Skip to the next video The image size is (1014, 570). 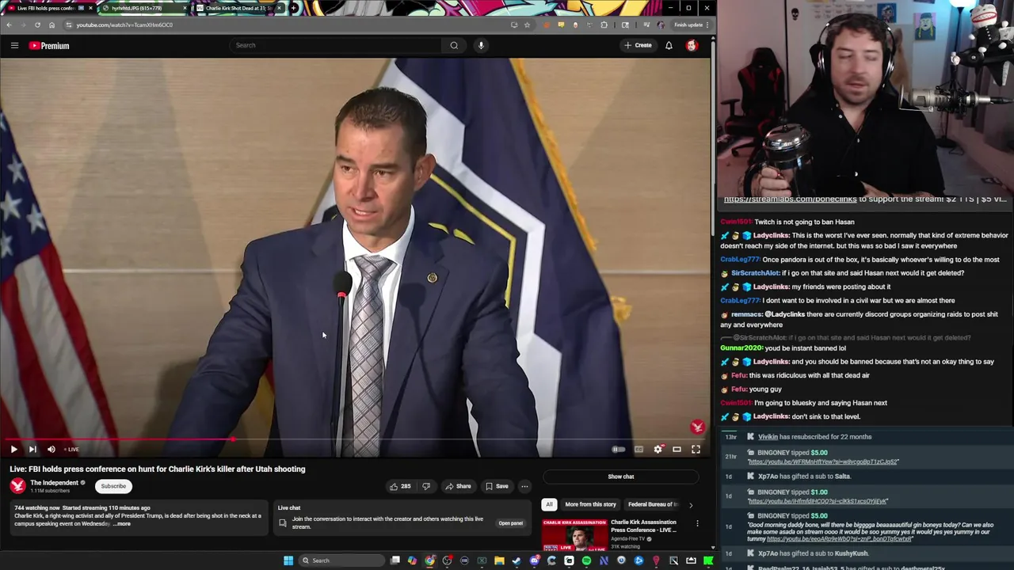tap(32, 449)
